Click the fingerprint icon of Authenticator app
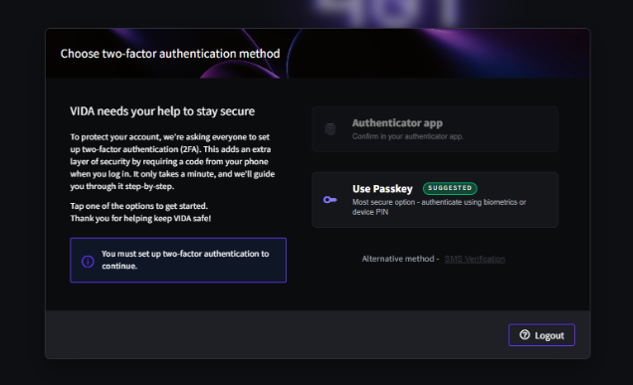633x385 pixels. coord(330,129)
